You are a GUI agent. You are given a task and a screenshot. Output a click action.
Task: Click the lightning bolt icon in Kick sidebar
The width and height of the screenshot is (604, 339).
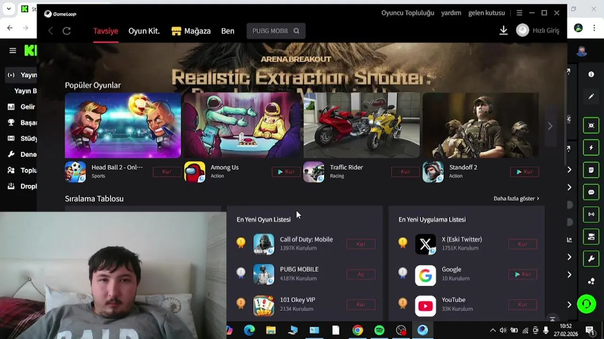(591, 148)
